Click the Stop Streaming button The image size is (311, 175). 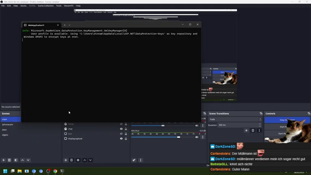pyautogui.click(x=287, y=120)
